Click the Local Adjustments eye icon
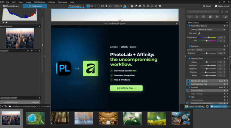 (160, 6)
